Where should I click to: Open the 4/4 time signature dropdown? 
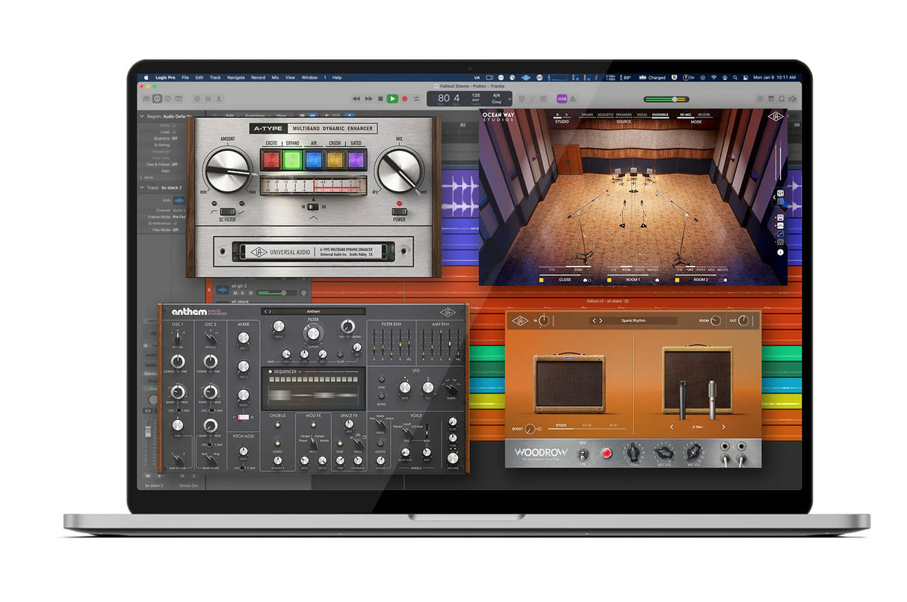tap(495, 98)
